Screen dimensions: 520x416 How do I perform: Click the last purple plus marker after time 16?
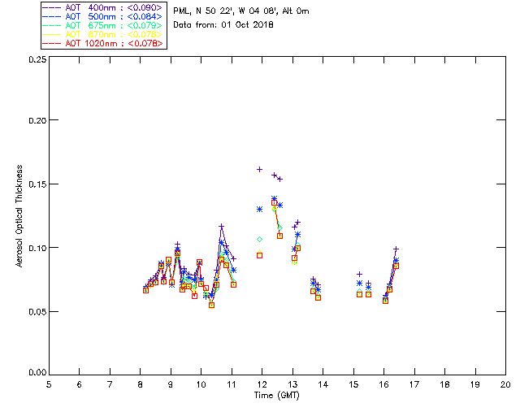(x=396, y=249)
